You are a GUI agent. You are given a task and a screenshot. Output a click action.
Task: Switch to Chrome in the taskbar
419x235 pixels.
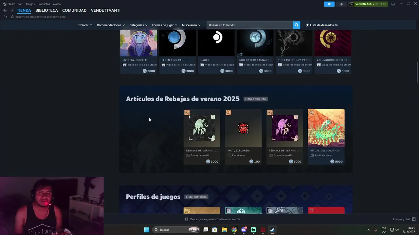point(234,230)
